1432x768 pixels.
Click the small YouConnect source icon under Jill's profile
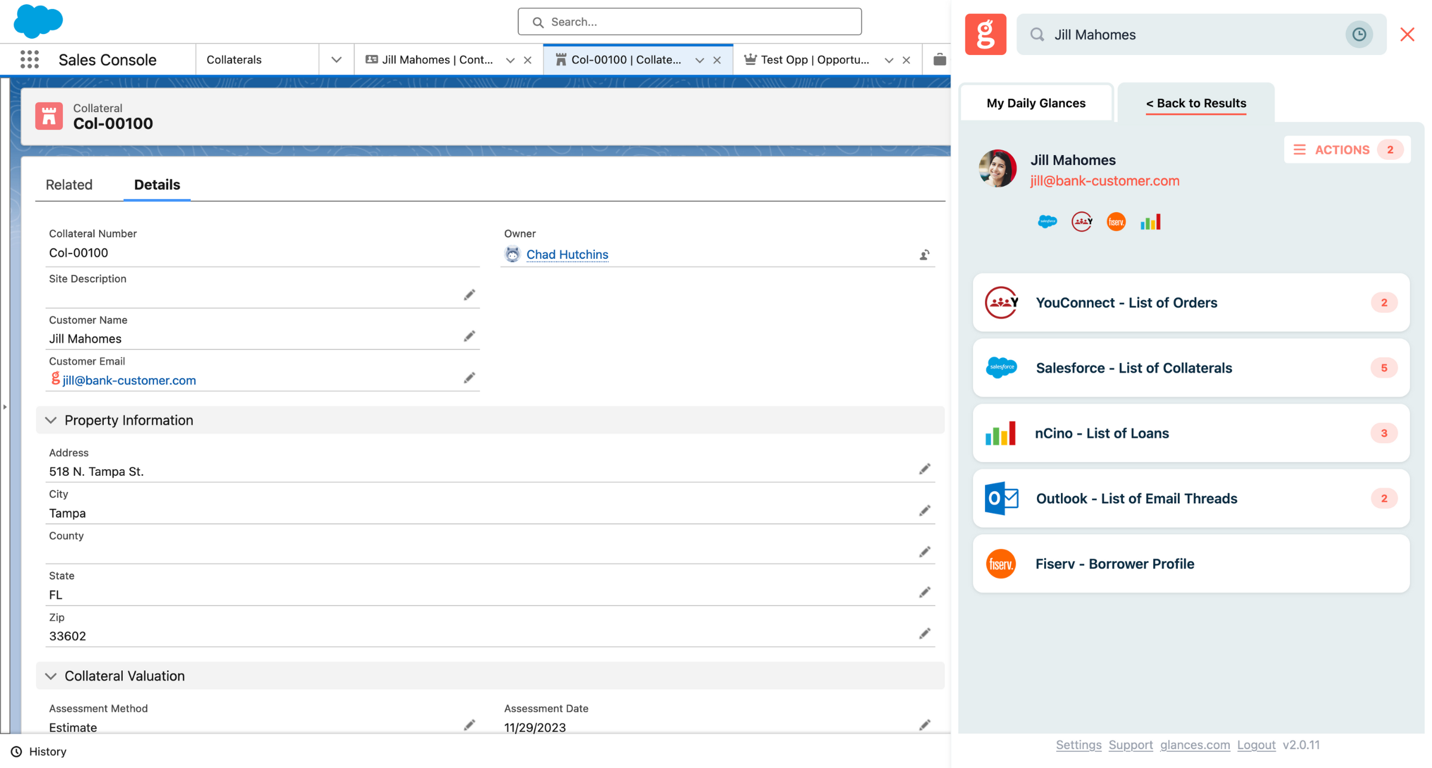[1082, 222]
